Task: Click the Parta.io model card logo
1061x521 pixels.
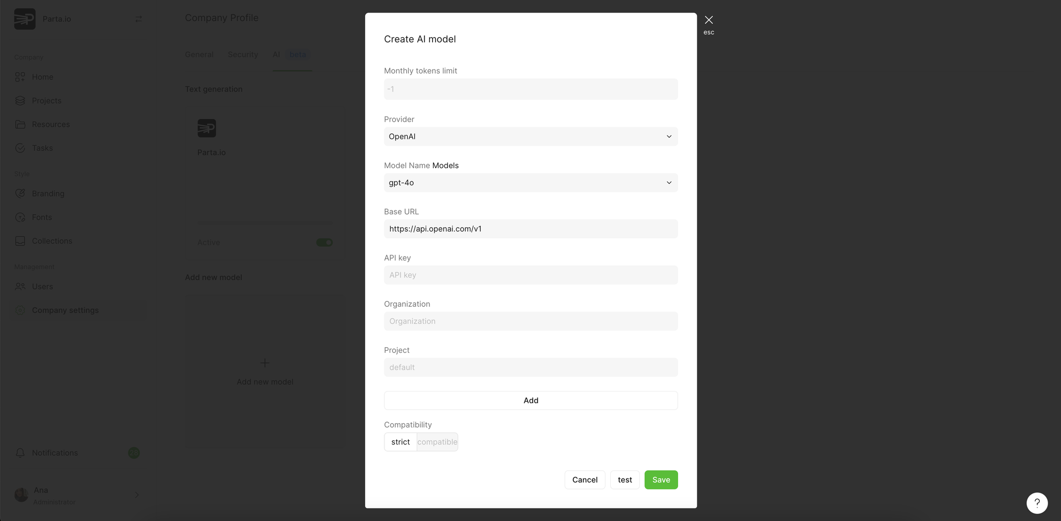Action: tap(207, 128)
